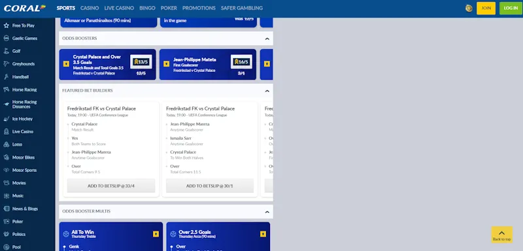Click the Horse Racing icon

pos(6,90)
